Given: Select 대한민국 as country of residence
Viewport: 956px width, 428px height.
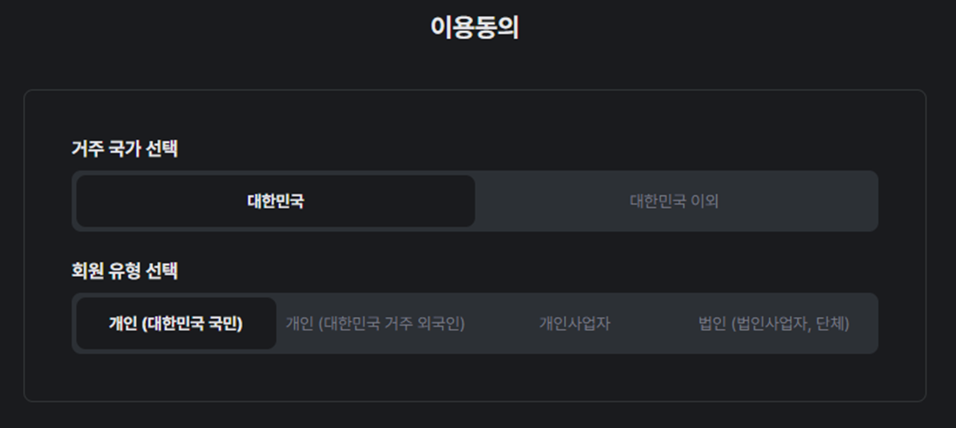Looking at the screenshot, I should [275, 201].
